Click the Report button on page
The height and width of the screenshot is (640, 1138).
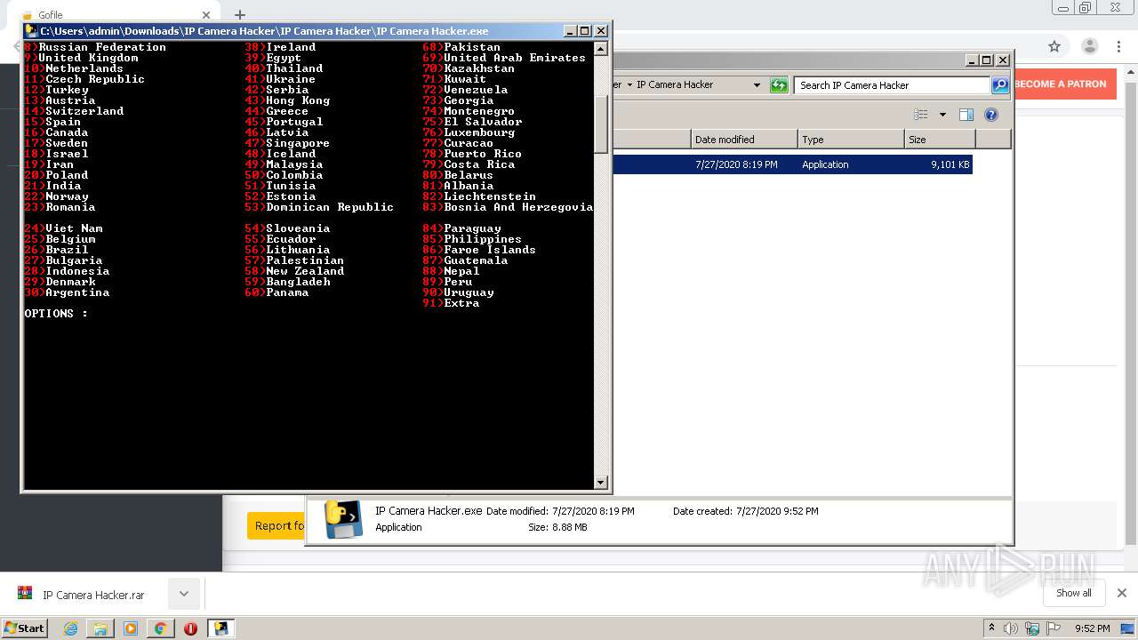[276, 525]
